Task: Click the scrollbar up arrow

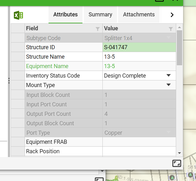Action: tap(179, 27)
